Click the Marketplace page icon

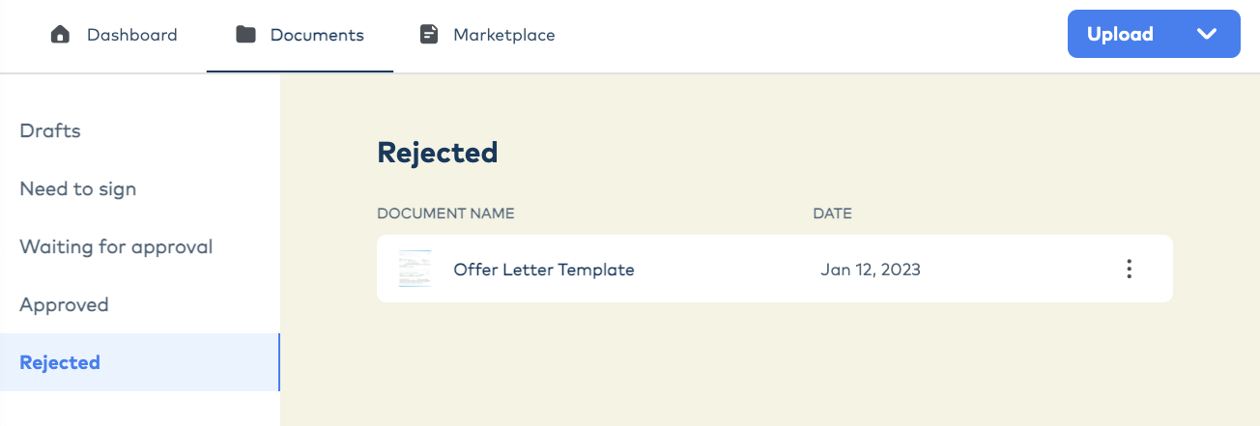coord(429,35)
